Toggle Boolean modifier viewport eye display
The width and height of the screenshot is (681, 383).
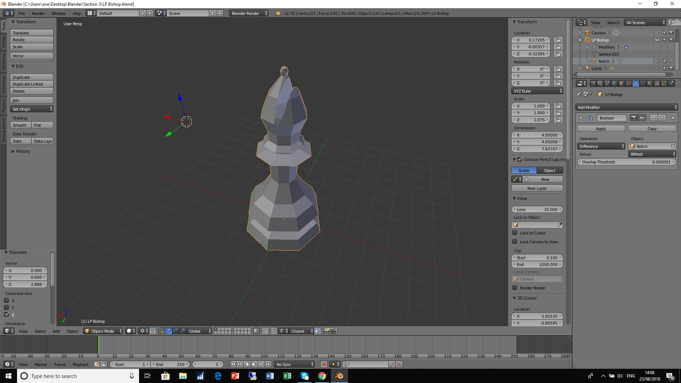(642, 118)
